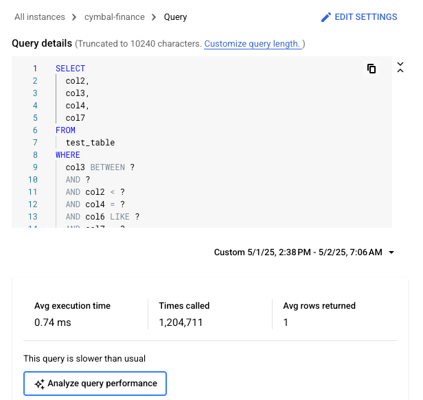The width and height of the screenshot is (423, 400).
Task: Click the Query breadcrumb item
Action: pos(175,16)
